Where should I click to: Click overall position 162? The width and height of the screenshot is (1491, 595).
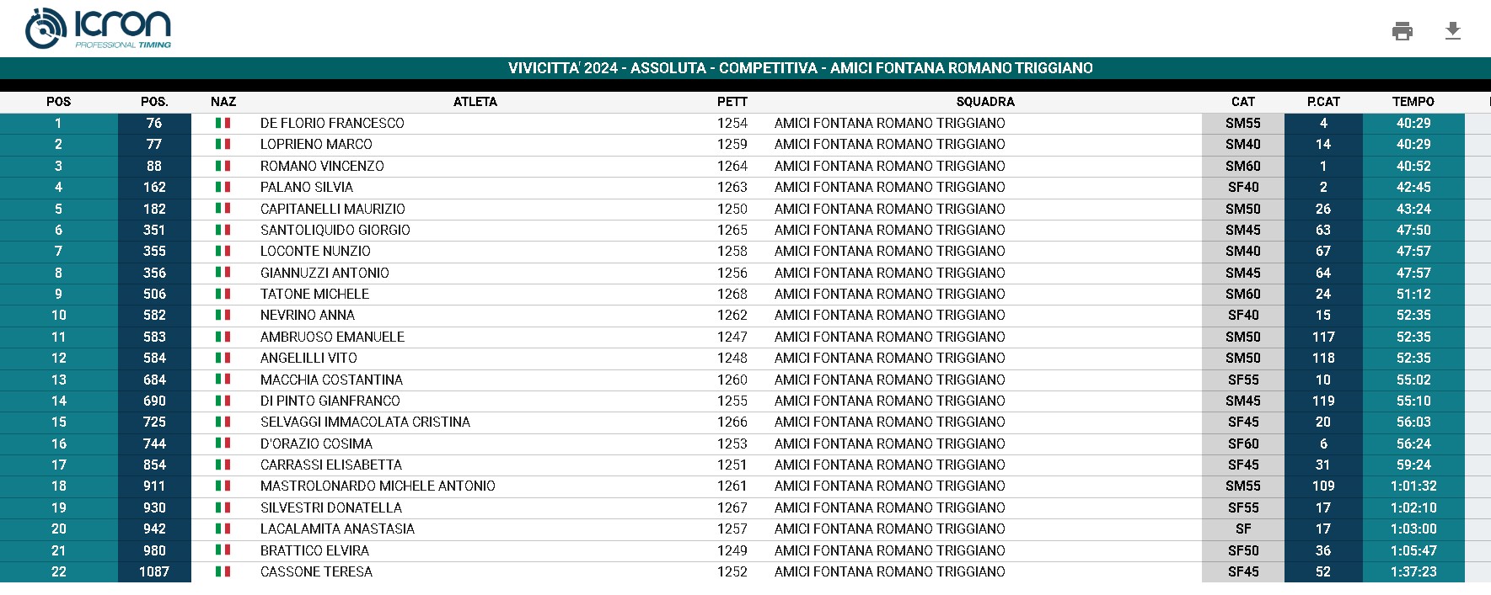coord(154,187)
